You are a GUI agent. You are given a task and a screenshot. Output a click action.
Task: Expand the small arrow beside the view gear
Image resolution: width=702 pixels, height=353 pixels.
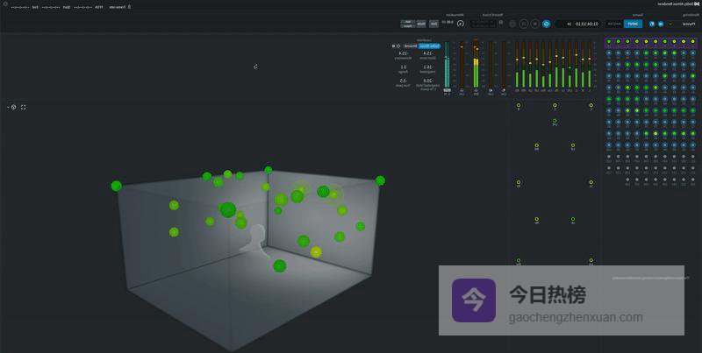[7, 107]
